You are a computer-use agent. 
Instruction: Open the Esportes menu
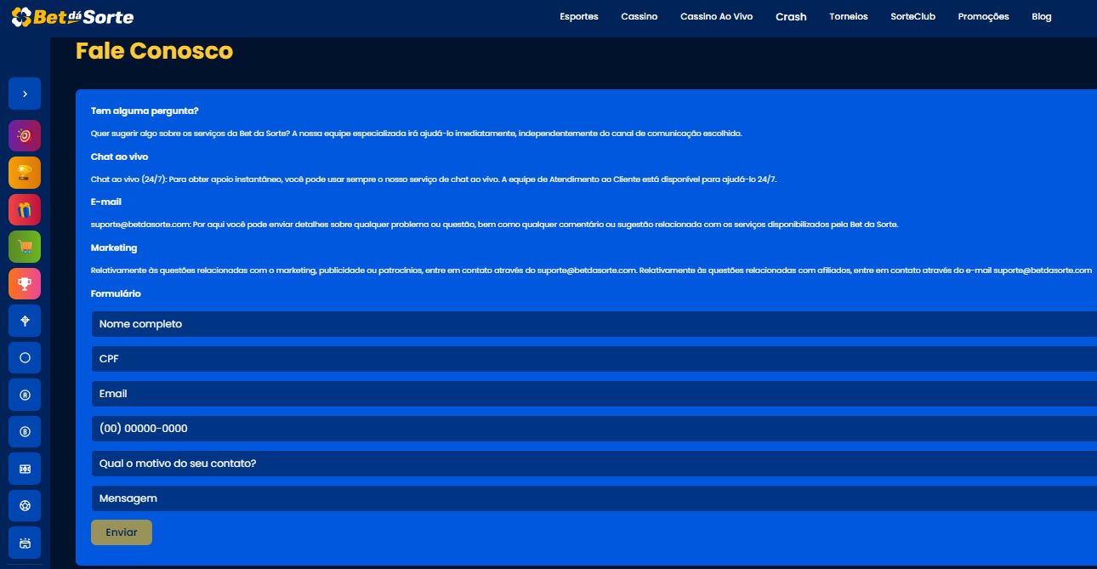[579, 16]
